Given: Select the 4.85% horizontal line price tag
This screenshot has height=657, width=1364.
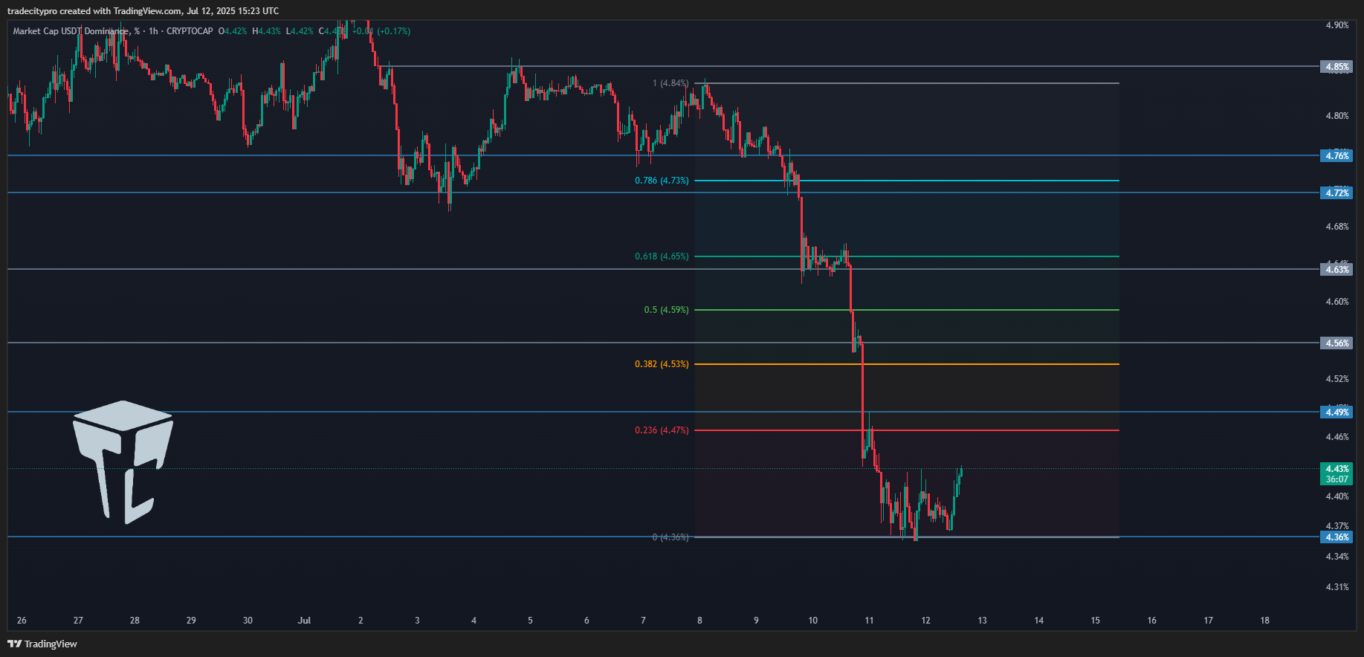Looking at the screenshot, I should [x=1336, y=67].
